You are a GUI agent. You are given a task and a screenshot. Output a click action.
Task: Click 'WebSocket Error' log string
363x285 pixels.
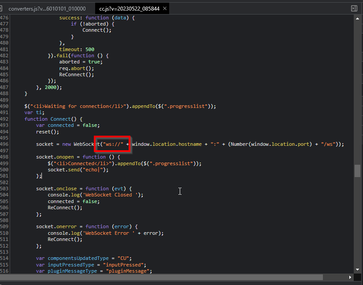click(x=108, y=233)
